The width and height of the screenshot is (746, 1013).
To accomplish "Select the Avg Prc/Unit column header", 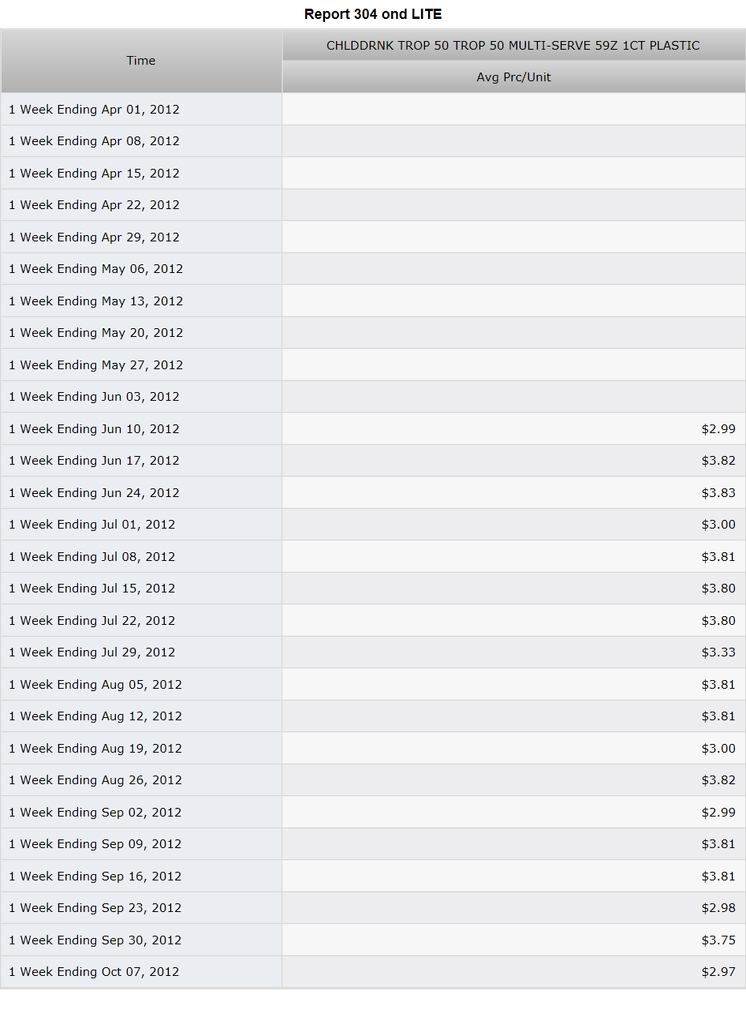I will click(x=513, y=77).
